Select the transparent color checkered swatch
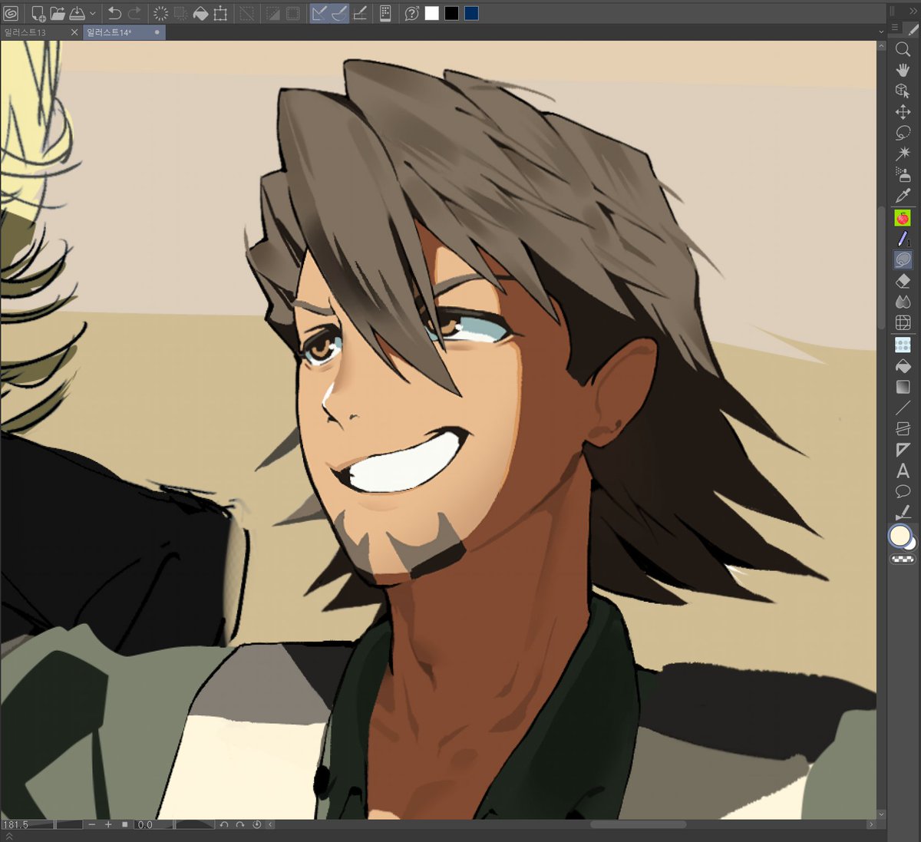921x842 pixels. [903, 560]
